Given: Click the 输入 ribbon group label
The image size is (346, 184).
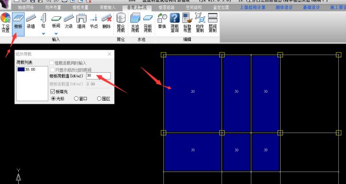Looking at the screenshot, I should [x=56, y=39].
